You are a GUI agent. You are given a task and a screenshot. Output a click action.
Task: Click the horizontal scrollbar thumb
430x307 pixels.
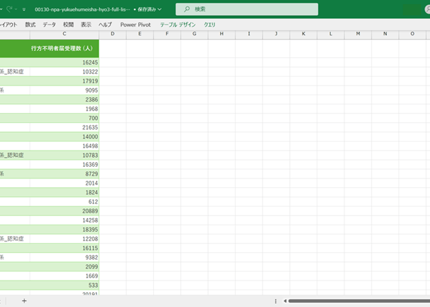click(359, 301)
